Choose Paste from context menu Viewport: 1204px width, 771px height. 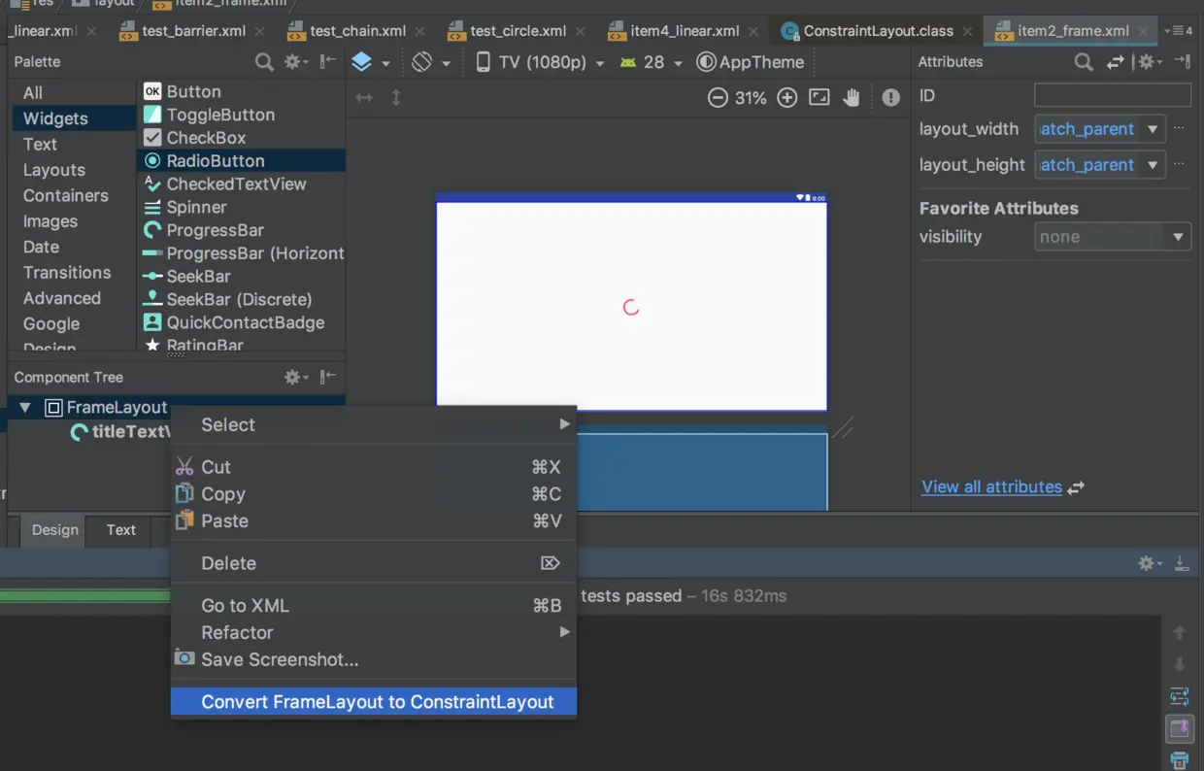pyautogui.click(x=374, y=521)
